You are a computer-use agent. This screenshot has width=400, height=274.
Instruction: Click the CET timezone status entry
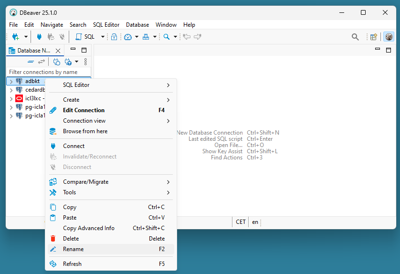tap(241, 222)
